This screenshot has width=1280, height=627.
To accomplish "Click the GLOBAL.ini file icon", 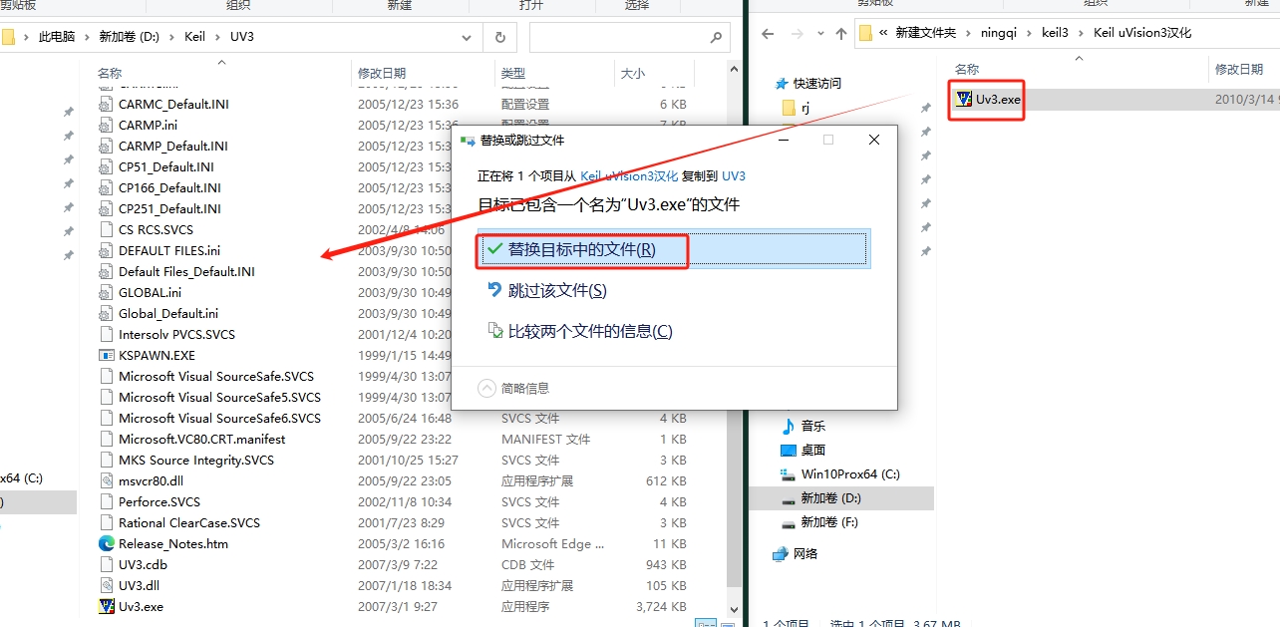I will [107, 292].
